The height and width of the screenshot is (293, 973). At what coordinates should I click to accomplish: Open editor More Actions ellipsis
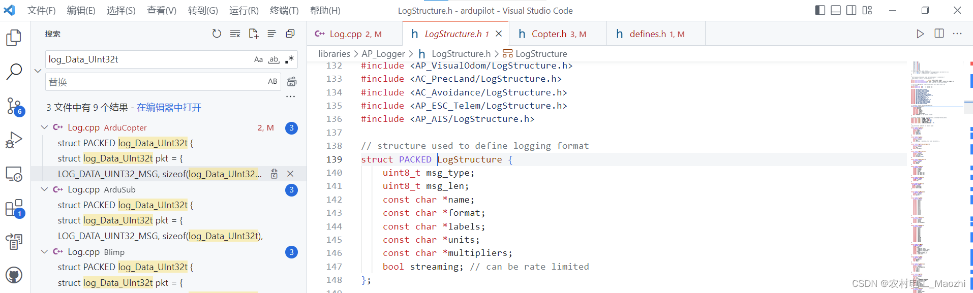957,34
